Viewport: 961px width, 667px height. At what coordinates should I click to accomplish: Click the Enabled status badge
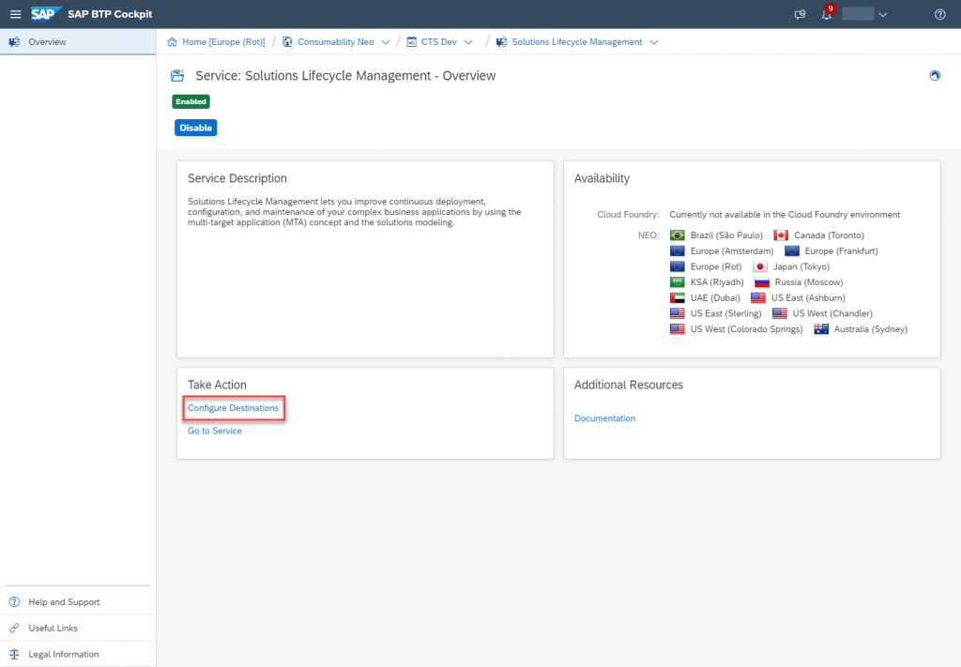[x=191, y=101]
